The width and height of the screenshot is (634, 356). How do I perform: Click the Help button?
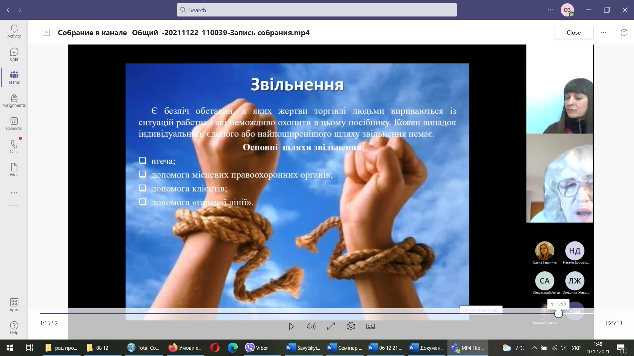(14, 328)
